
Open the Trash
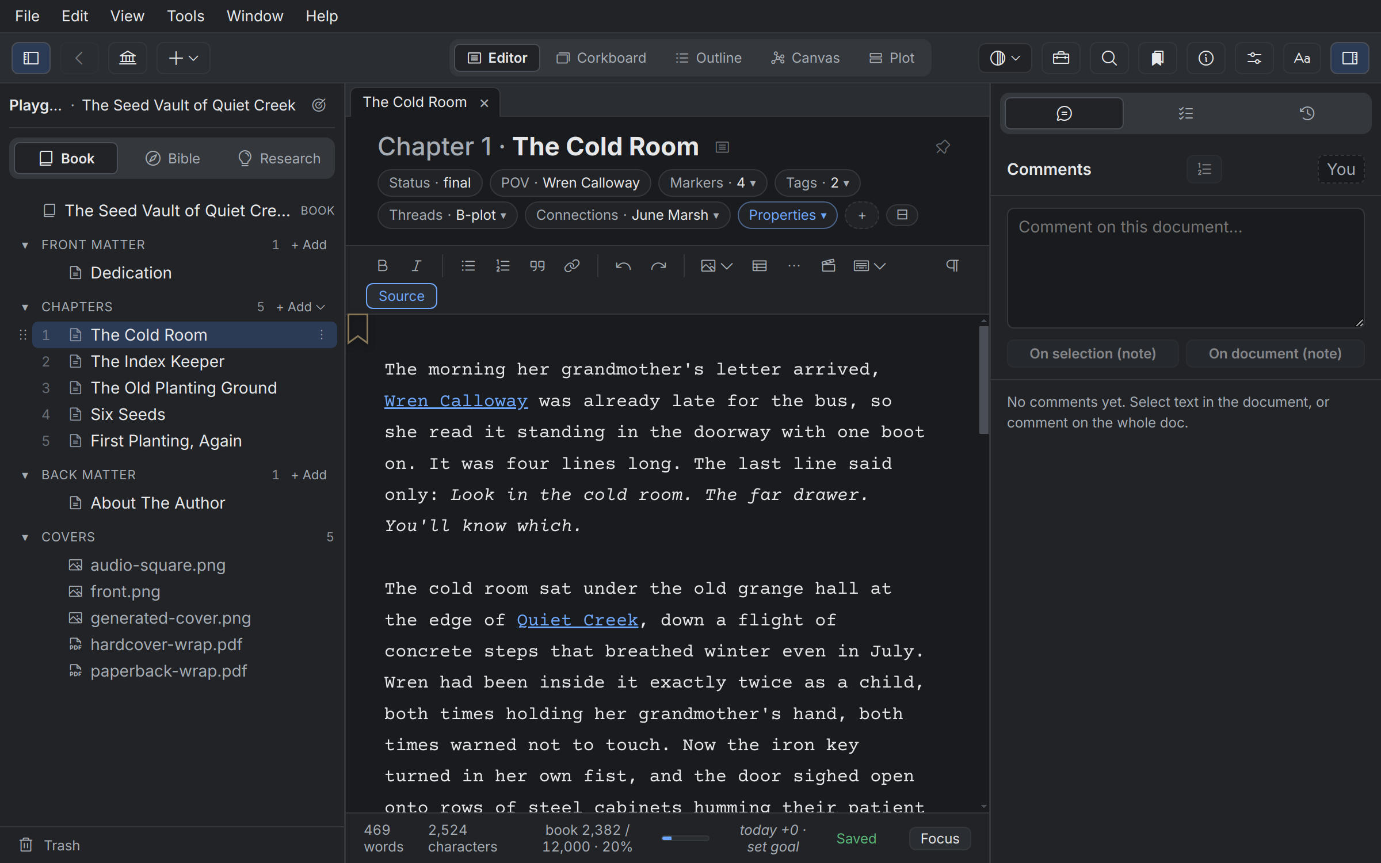(x=49, y=845)
